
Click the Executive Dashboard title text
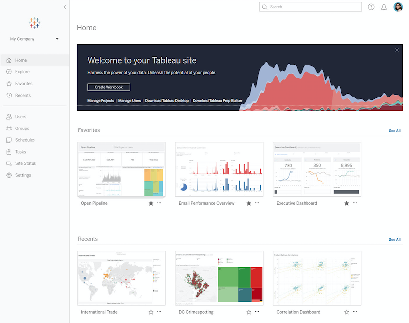[x=297, y=203]
